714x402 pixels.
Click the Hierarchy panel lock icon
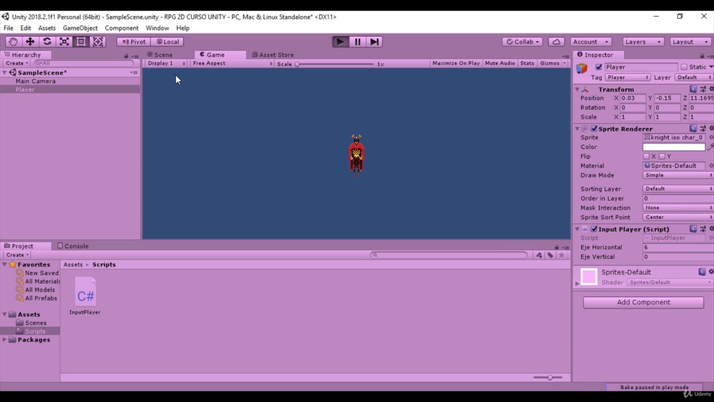(x=126, y=56)
